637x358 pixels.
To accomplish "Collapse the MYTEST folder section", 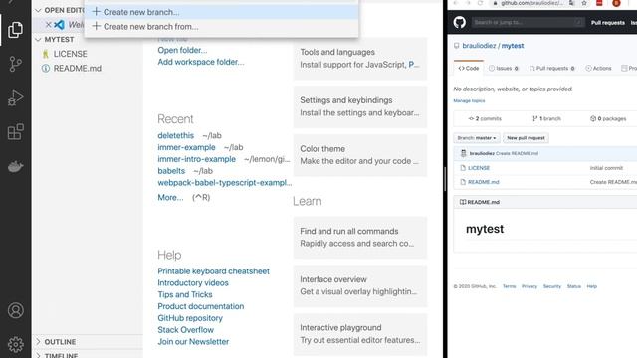I will [38, 40].
